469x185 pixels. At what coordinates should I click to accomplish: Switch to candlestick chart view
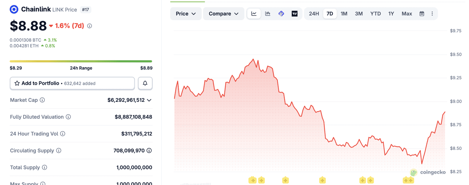268,14
